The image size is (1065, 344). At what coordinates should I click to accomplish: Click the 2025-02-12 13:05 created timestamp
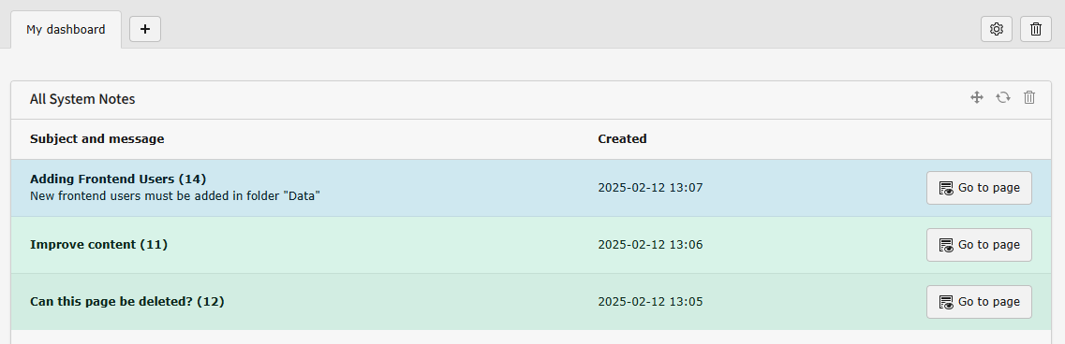[x=650, y=302]
